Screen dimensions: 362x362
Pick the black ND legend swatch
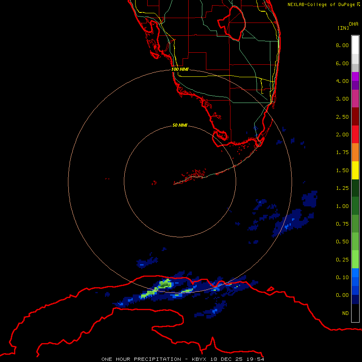355,313
